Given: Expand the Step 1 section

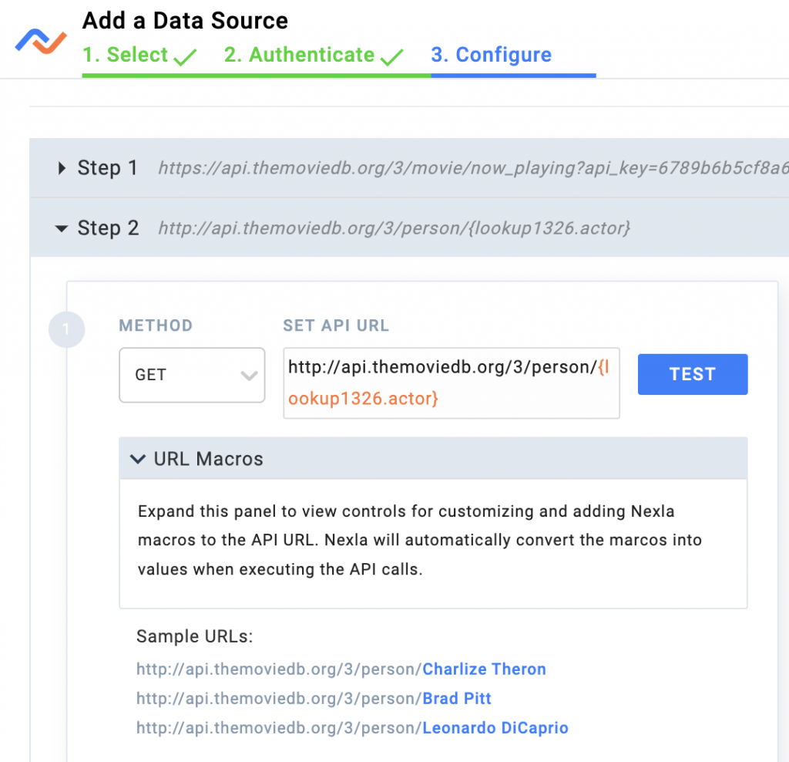Looking at the screenshot, I should 108,168.
